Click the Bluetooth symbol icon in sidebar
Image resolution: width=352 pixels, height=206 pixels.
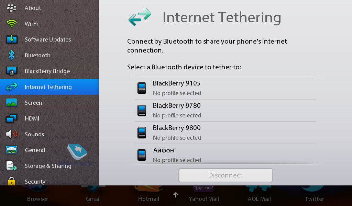(x=12, y=55)
